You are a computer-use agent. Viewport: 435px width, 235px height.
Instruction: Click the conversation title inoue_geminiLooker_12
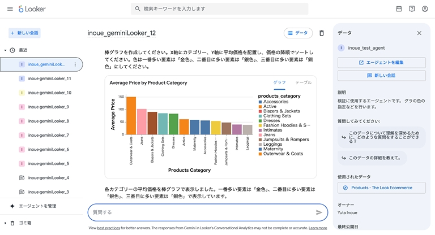pyautogui.click(x=122, y=33)
